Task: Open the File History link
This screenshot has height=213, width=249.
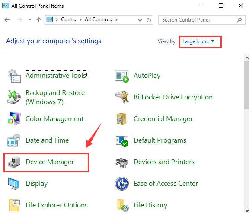Action: (x=150, y=205)
